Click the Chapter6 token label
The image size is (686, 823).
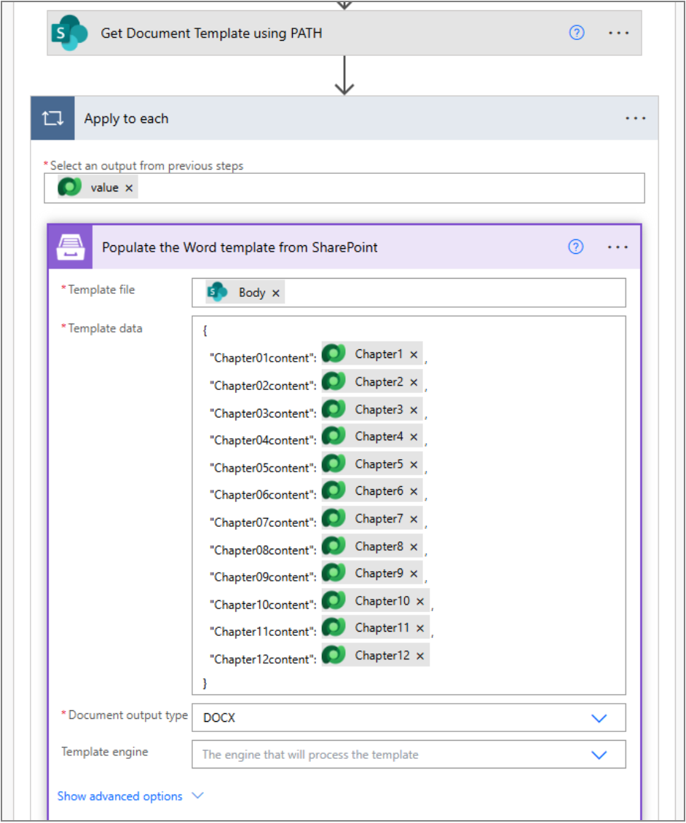379,490
